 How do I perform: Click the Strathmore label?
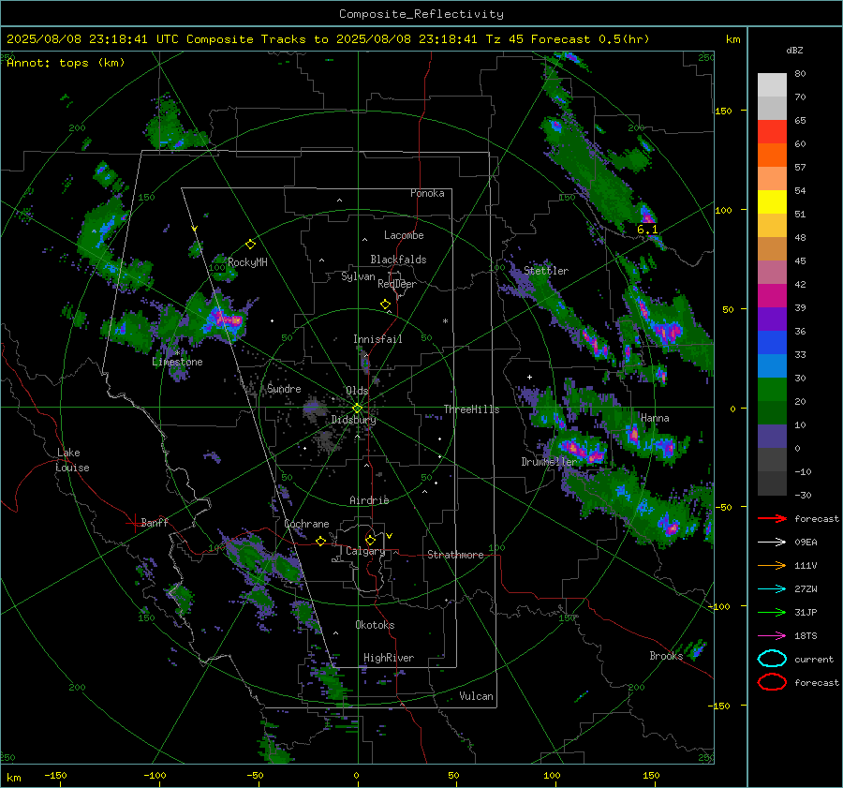[x=455, y=555]
